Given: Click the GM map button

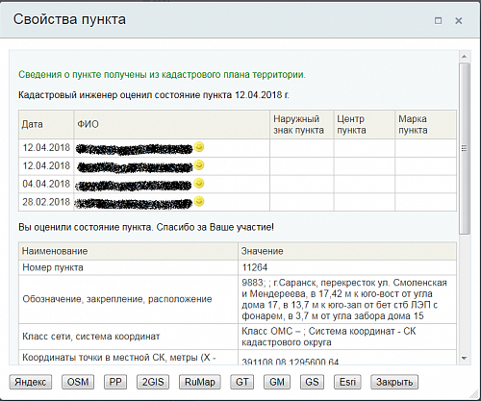Looking at the screenshot, I should (277, 382).
